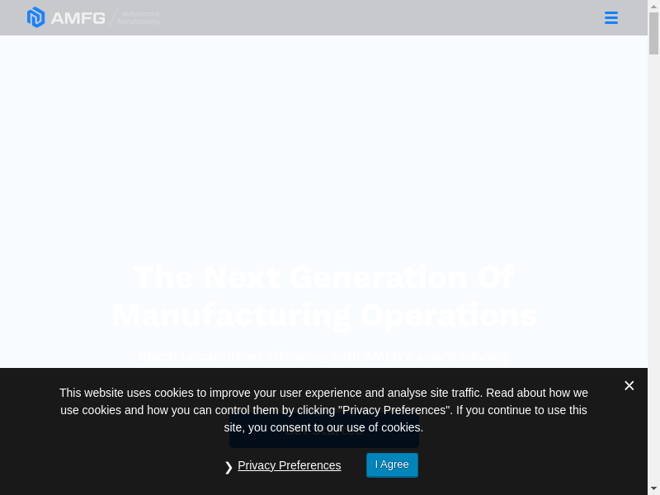Click the cookie consent message text
The height and width of the screenshot is (495, 660).
pyautogui.click(x=323, y=410)
